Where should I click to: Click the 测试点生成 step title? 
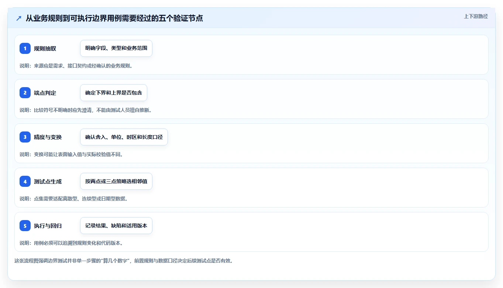coord(48,182)
